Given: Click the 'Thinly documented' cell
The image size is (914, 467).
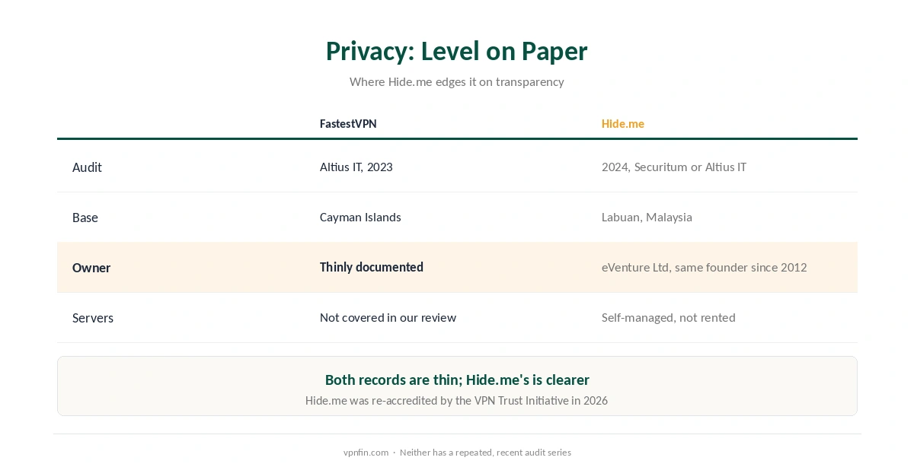Looking at the screenshot, I should click(x=372, y=268).
